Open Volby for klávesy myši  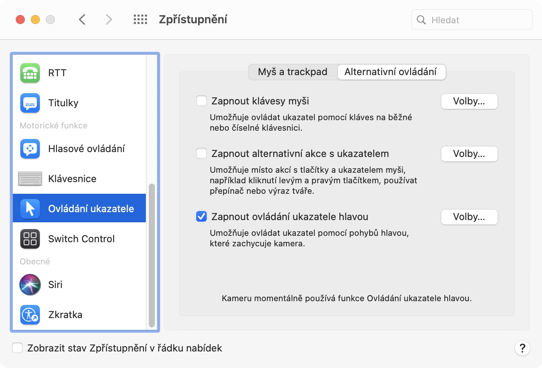(469, 101)
